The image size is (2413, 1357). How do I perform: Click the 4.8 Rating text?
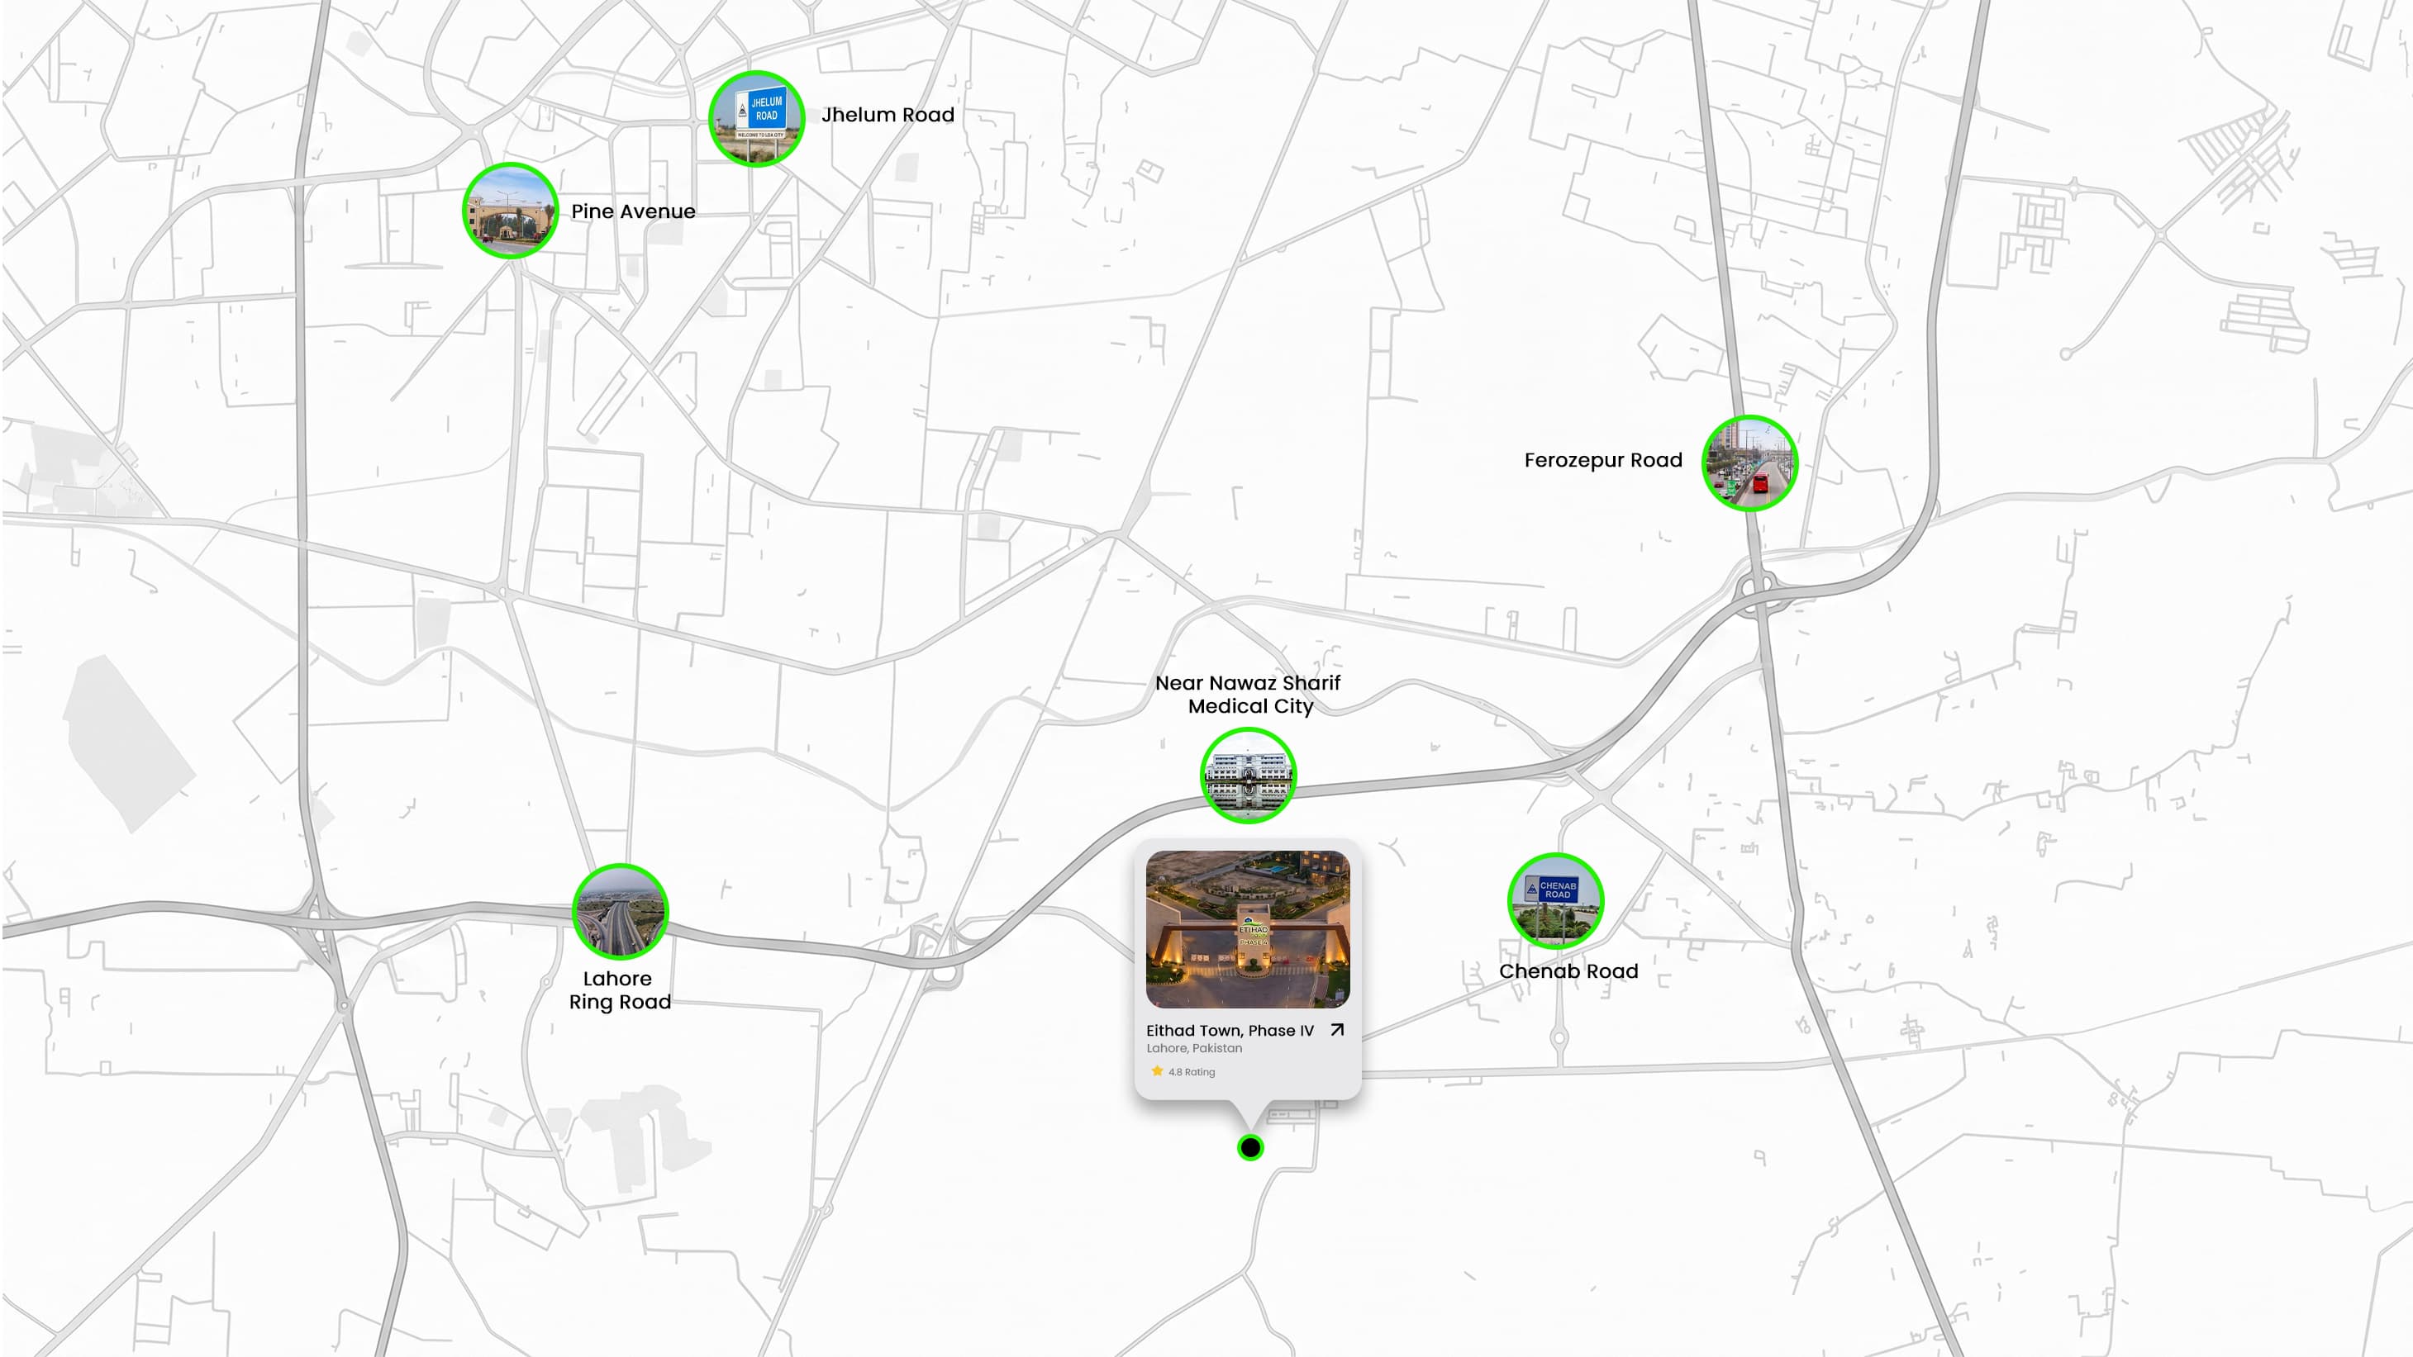coord(1192,1071)
